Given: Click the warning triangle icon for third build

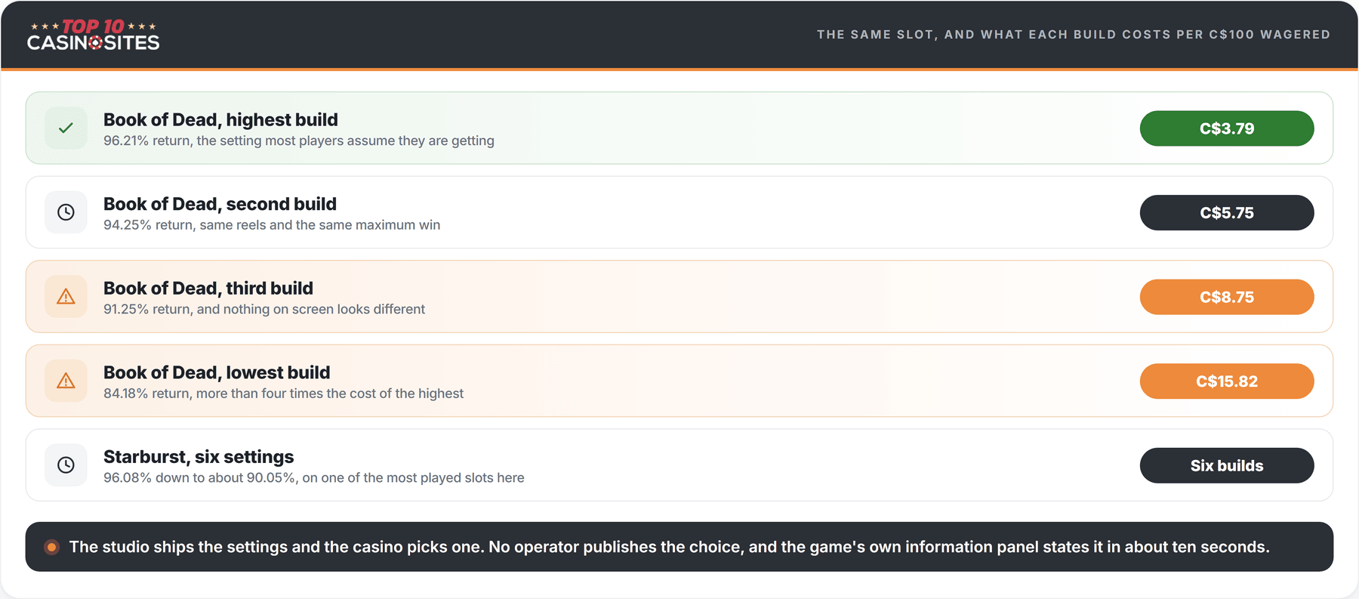Looking at the screenshot, I should [x=66, y=297].
